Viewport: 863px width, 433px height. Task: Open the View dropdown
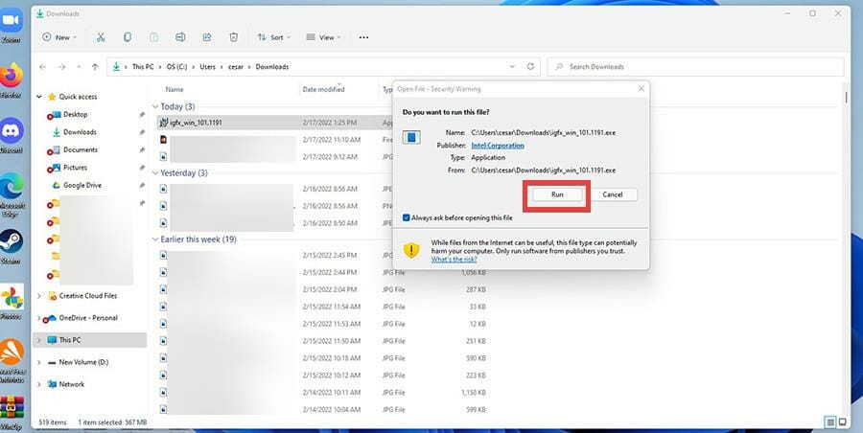coord(324,37)
